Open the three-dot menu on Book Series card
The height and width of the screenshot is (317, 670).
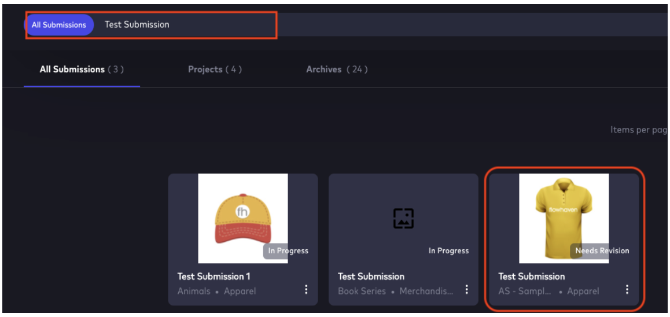466,290
